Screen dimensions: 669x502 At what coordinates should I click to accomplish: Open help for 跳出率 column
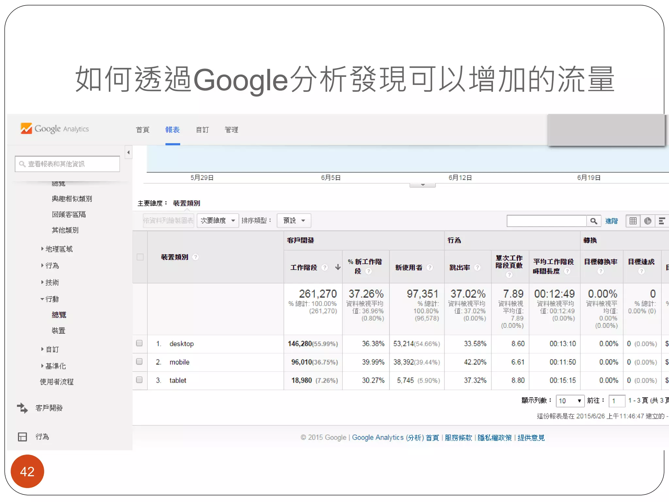tap(477, 267)
